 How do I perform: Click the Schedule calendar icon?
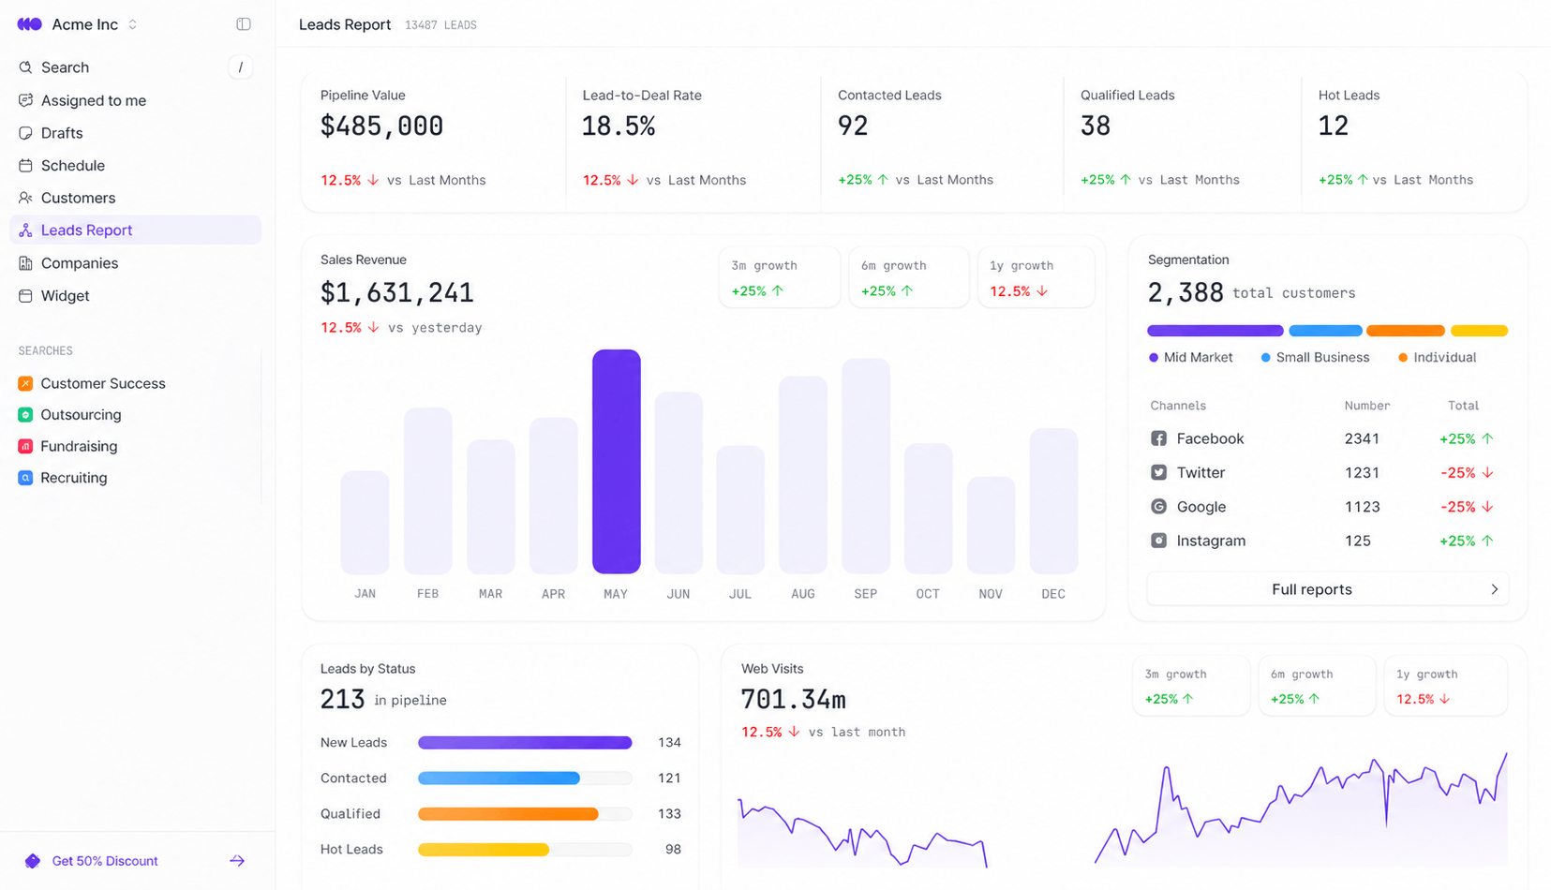(x=25, y=166)
